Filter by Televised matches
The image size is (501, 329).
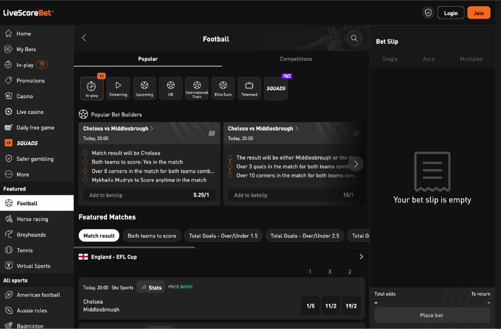[249, 88]
